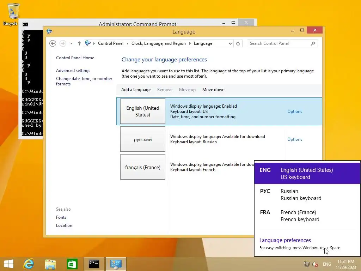This screenshot has width=361, height=271.
Task: Open Options for English (United States)
Action: coord(294,111)
